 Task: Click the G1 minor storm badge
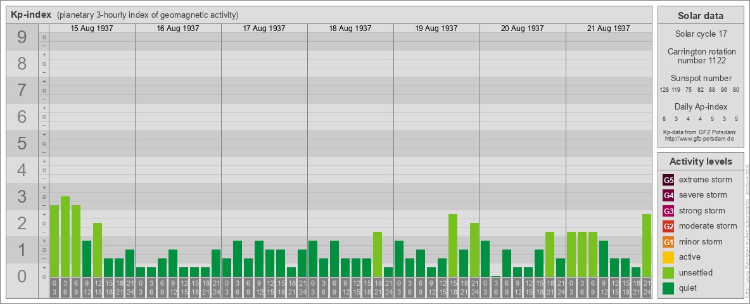[x=668, y=241]
